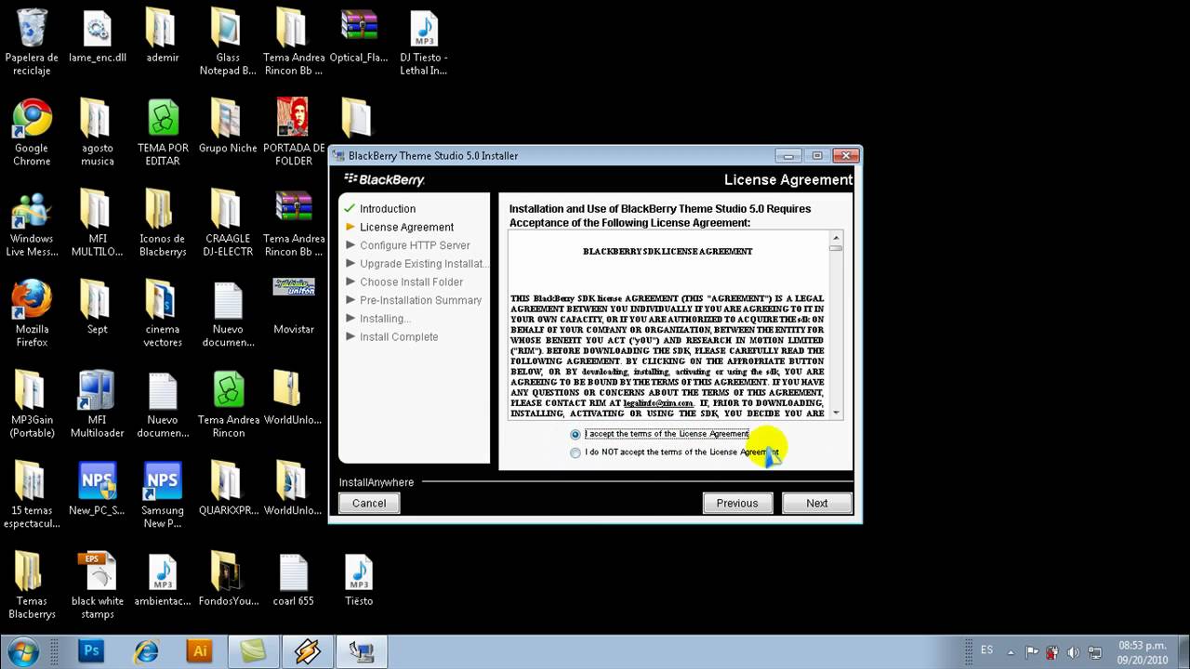Select the 15 temas espectacul folder

pyautogui.click(x=32, y=495)
